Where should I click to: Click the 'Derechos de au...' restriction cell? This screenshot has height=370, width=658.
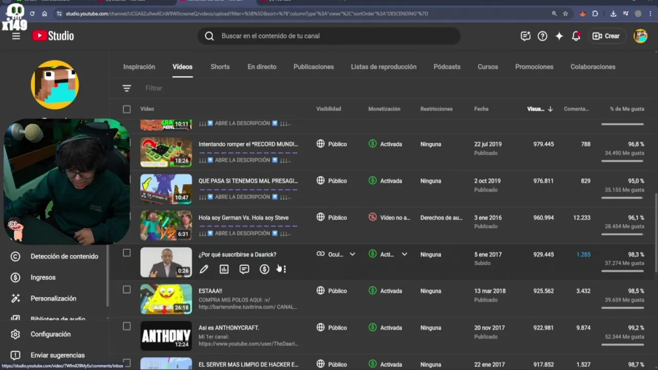pos(441,218)
